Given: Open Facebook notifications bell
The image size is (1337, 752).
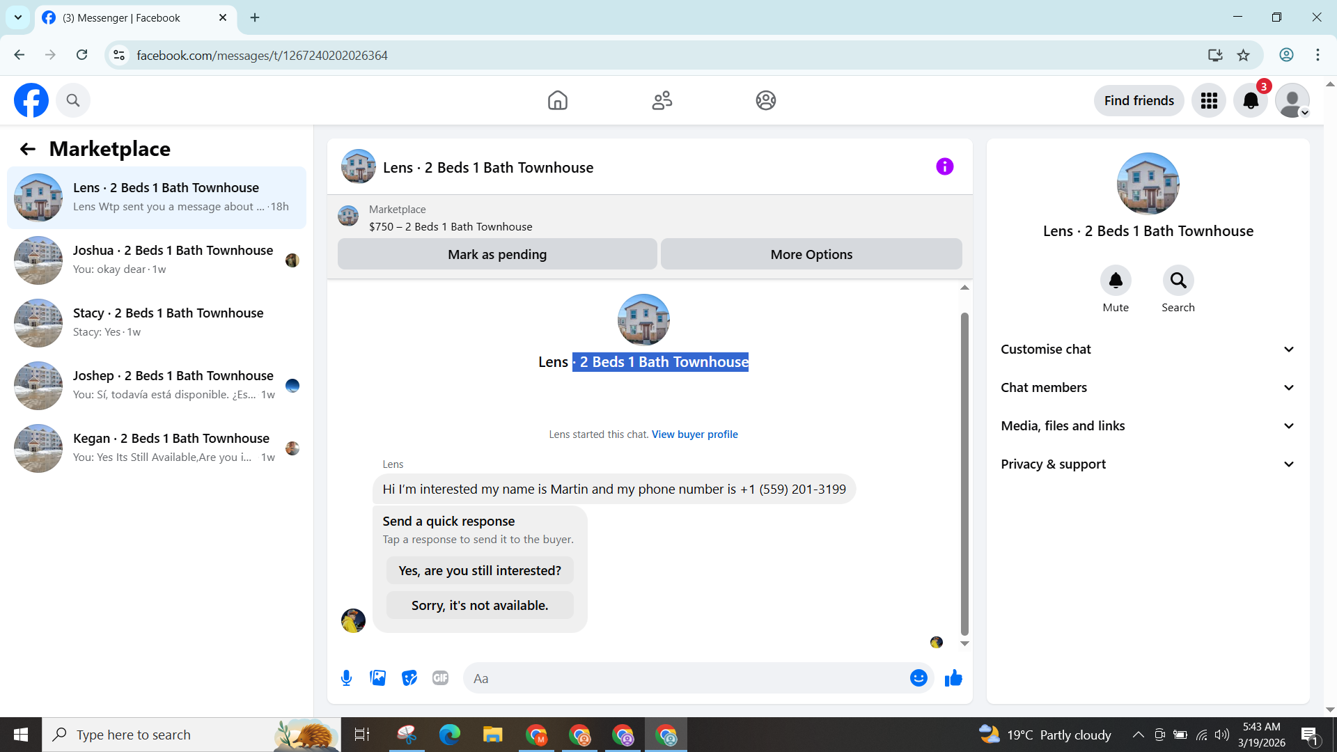Looking at the screenshot, I should [x=1251, y=101].
